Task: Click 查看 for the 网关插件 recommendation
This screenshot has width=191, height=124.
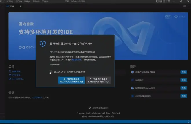Action: [183, 72]
